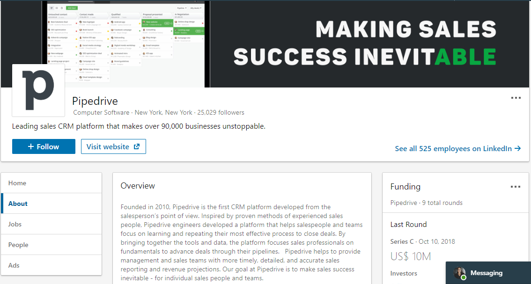531x284 pixels.
Task: Follow the Pipedrive company page
Action: point(44,146)
